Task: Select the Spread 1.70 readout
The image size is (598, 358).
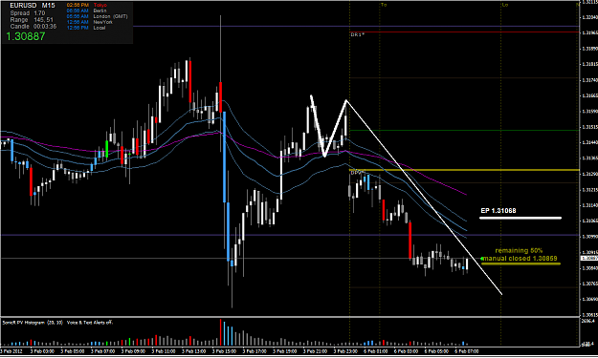Action: click(28, 13)
